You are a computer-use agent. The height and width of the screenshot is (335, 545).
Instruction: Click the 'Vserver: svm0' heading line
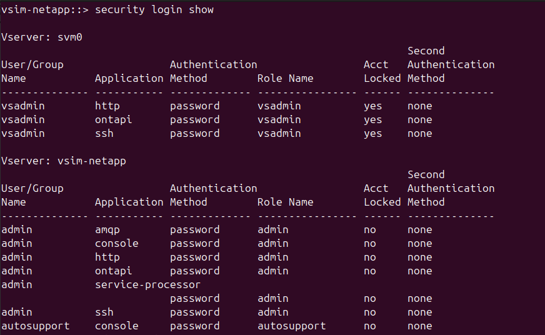[42, 37]
